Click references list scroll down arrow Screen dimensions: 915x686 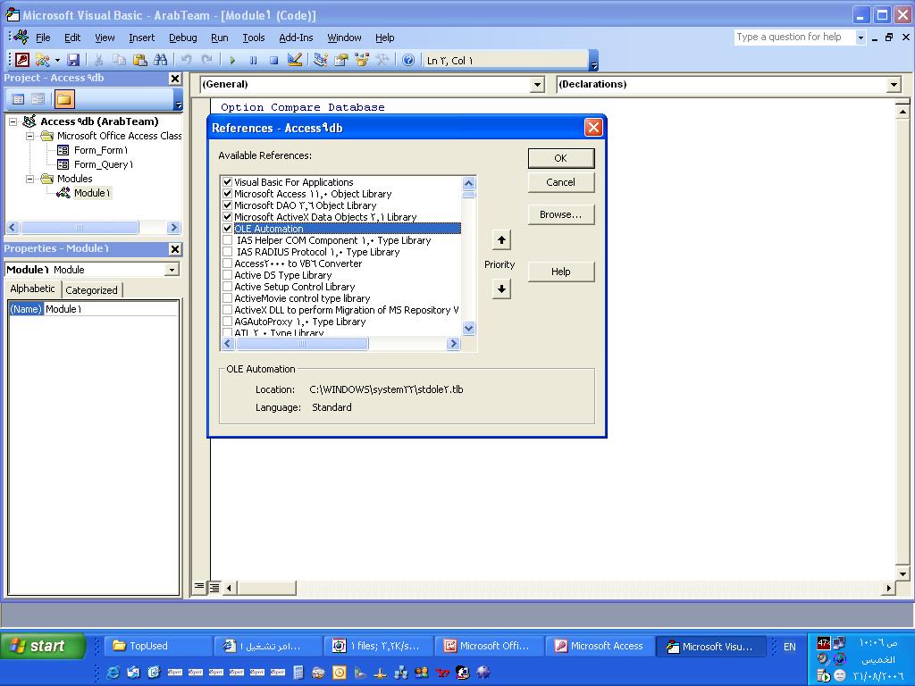coord(468,329)
